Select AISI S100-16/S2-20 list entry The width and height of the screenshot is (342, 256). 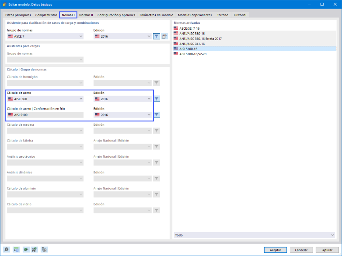click(x=255, y=54)
